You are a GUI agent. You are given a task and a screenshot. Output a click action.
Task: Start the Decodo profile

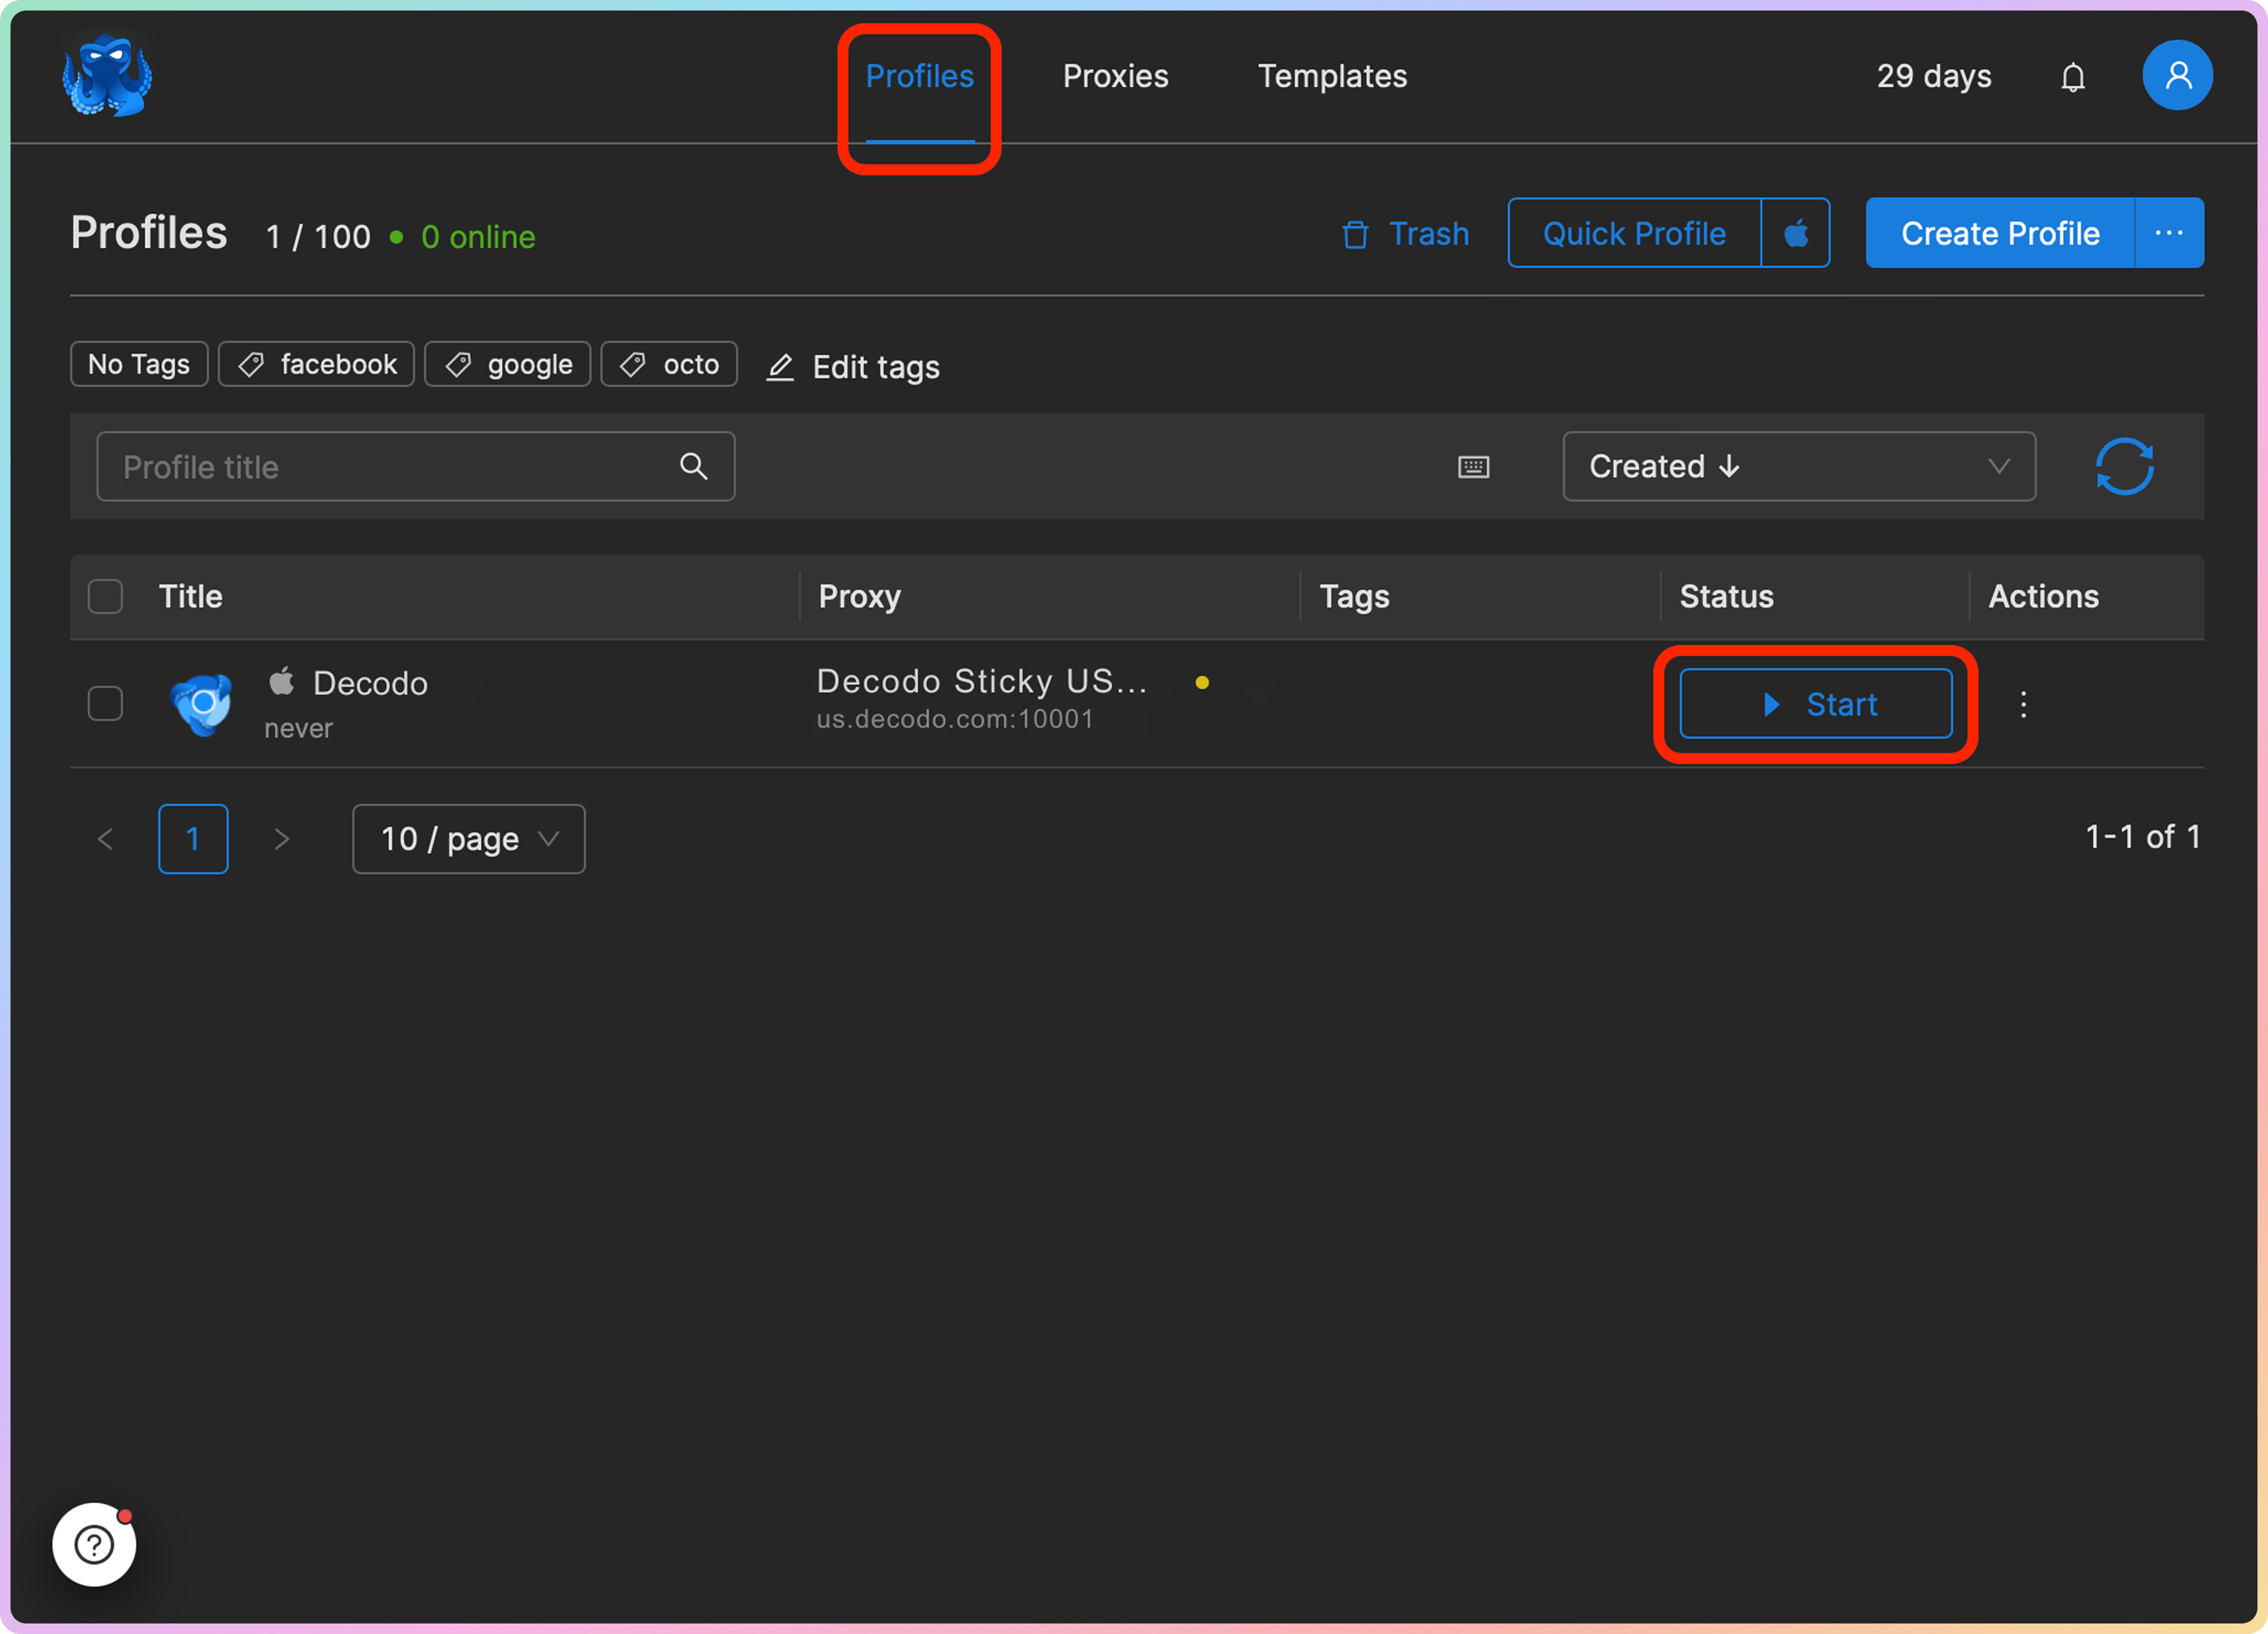click(1815, 704)
